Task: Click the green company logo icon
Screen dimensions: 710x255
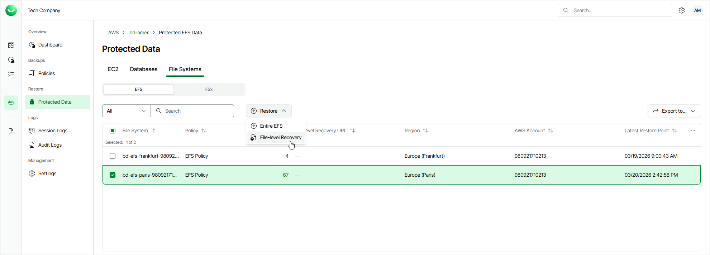Action: pyautogui.click(x=11, y=10)
